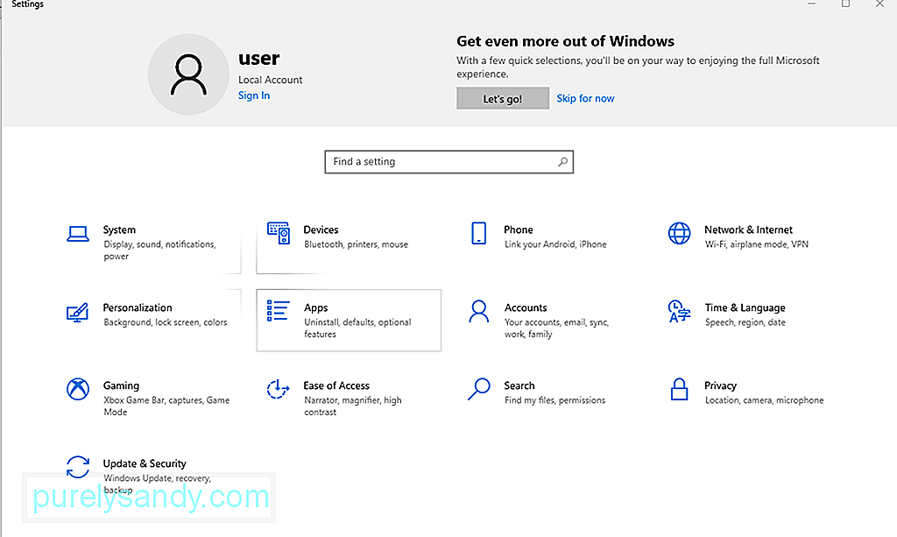Viewport: 897px width, 537px height.
Task: Select the Network & Internet heading
Action: pos(748,230)
